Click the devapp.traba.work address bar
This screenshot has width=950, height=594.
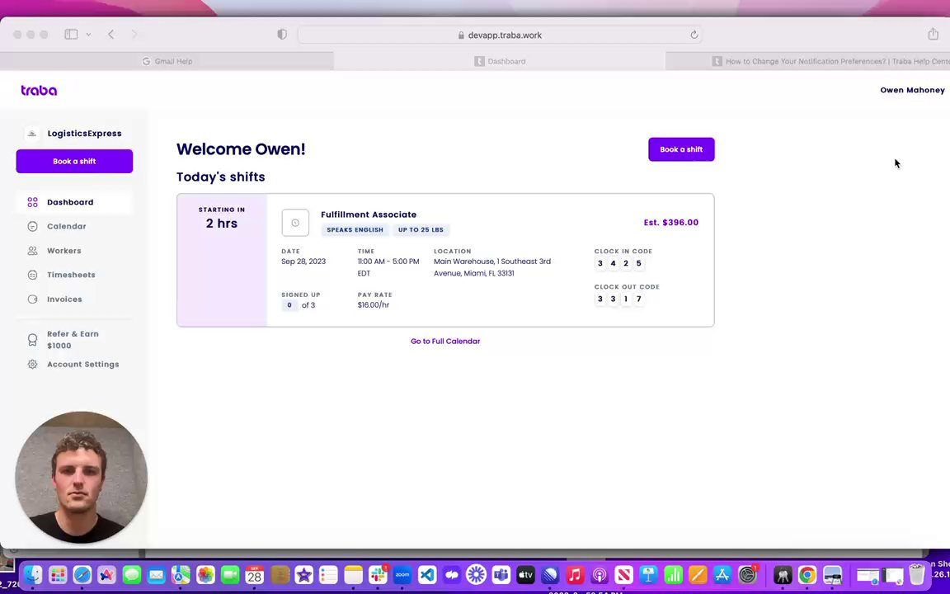(501, 35)
